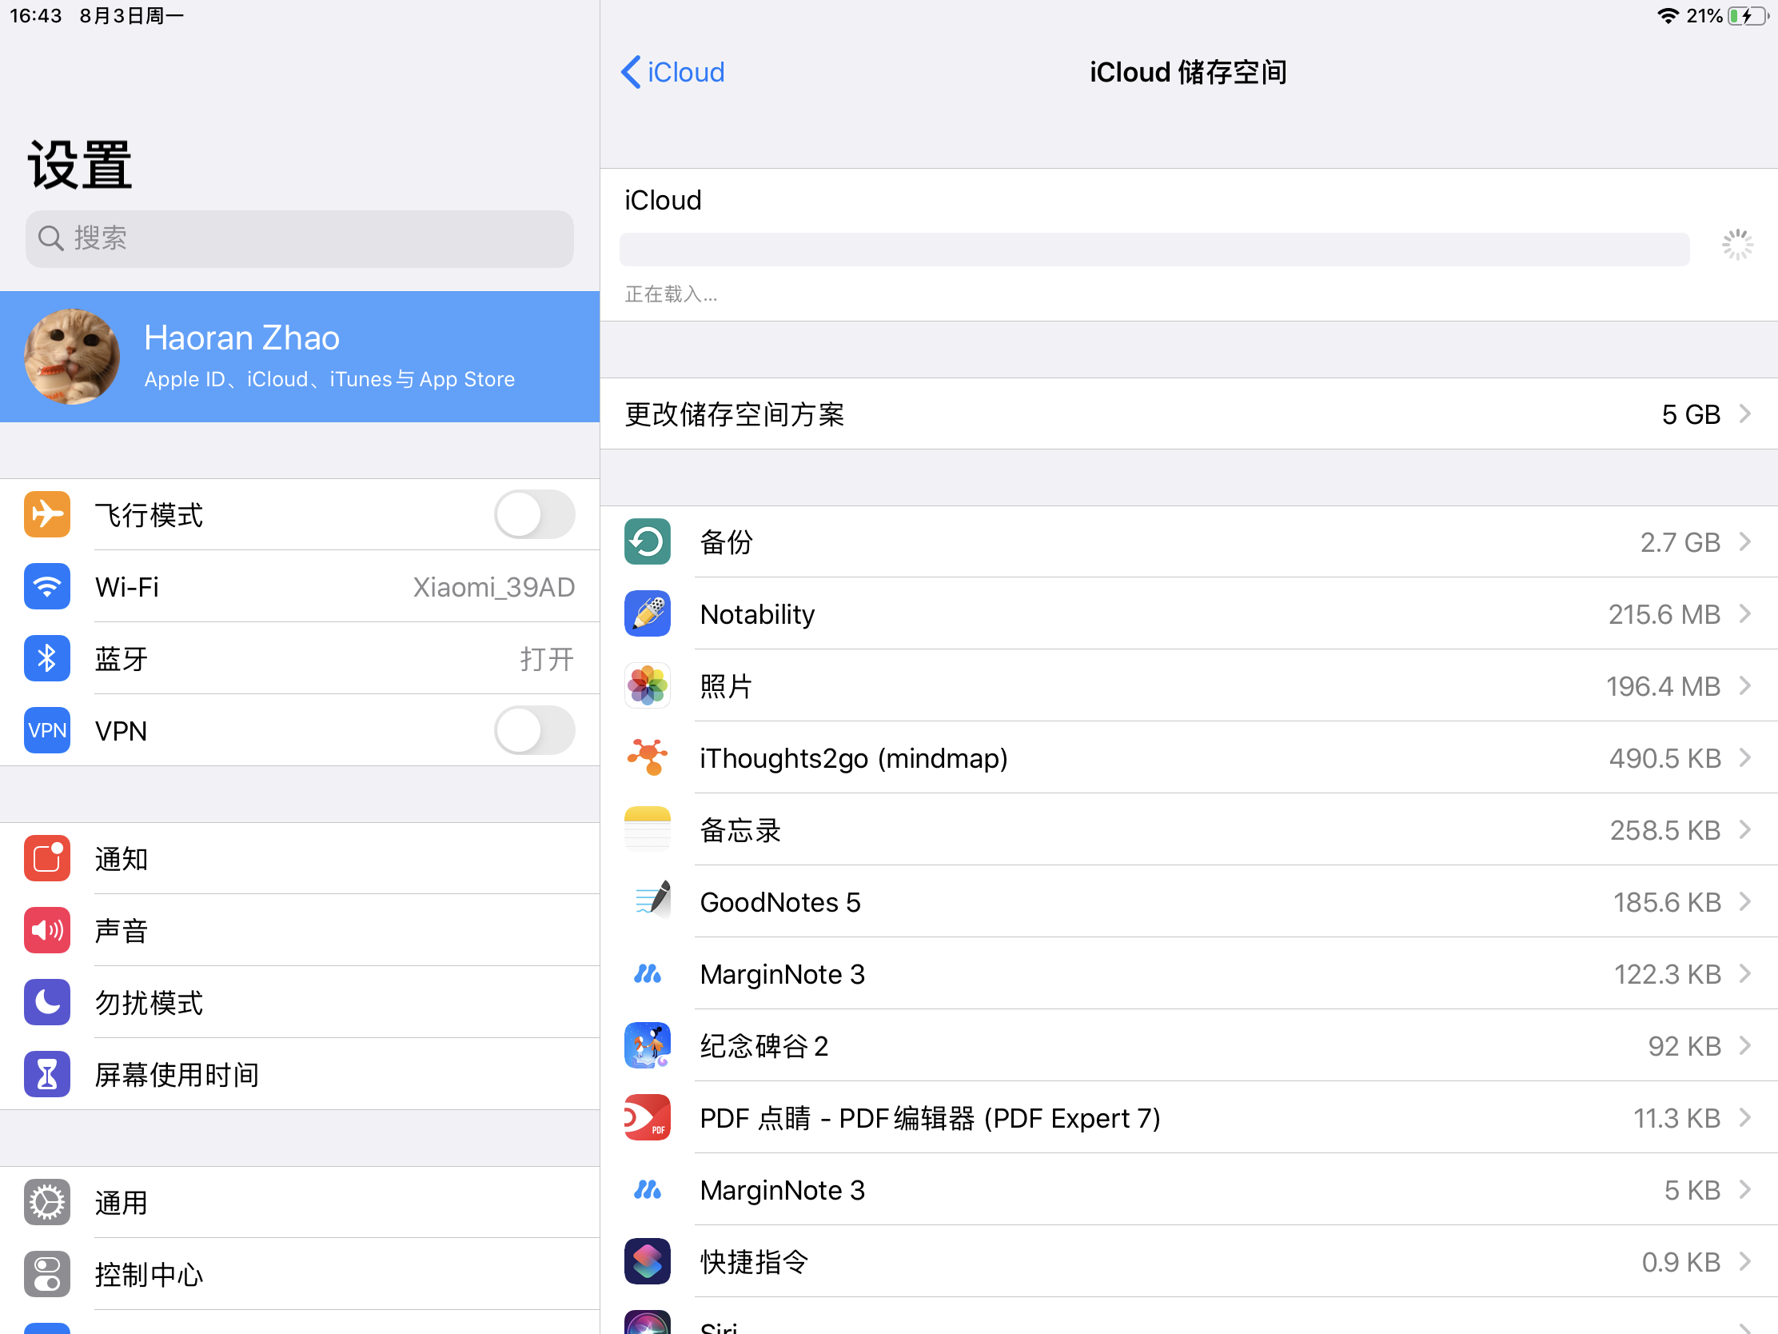Expand 更改储存空间方案 5 GB chevron
1778x1334 pixels.
pos(1745,414)
